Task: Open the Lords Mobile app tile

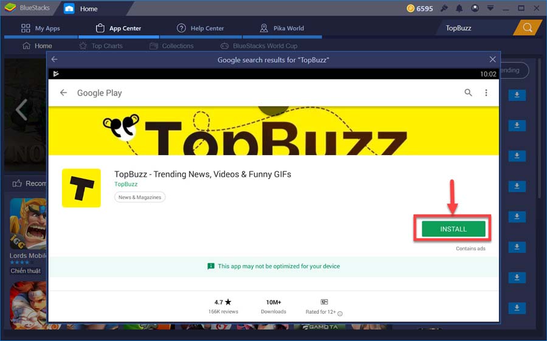Action: [x=28, y=223]
